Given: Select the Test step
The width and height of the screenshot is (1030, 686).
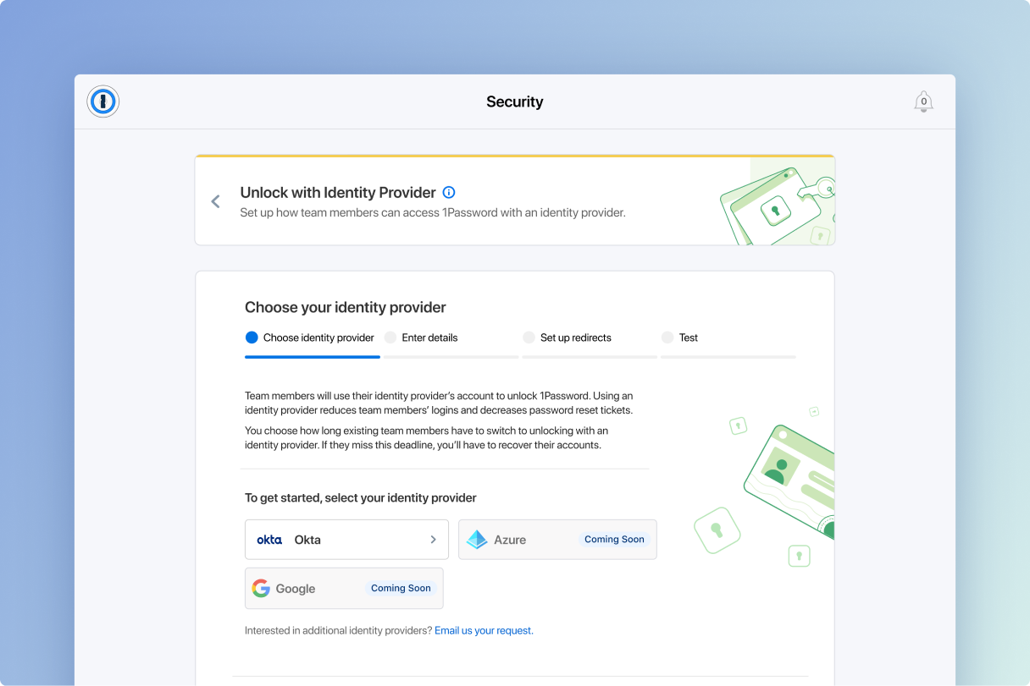Looking at the screenshot, I should (728, 343).
